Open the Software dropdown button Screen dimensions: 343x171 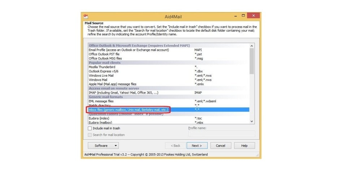click(103, 146)
